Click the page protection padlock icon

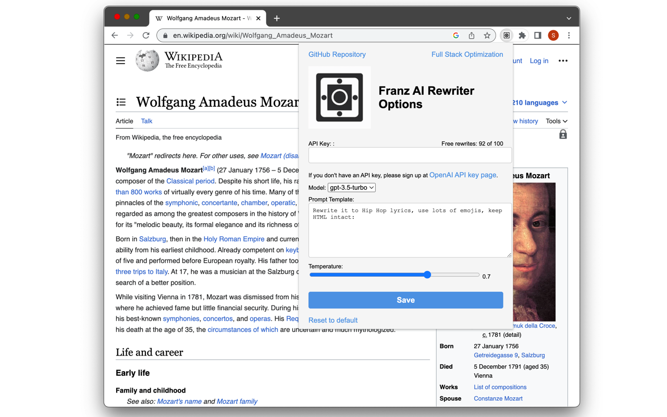click(x=563, y=134)
